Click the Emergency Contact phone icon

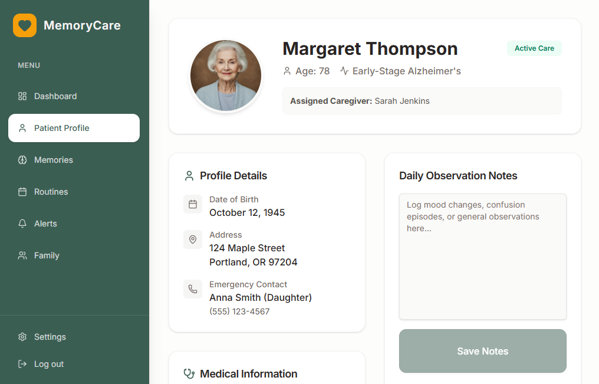[x=193, y=289]
